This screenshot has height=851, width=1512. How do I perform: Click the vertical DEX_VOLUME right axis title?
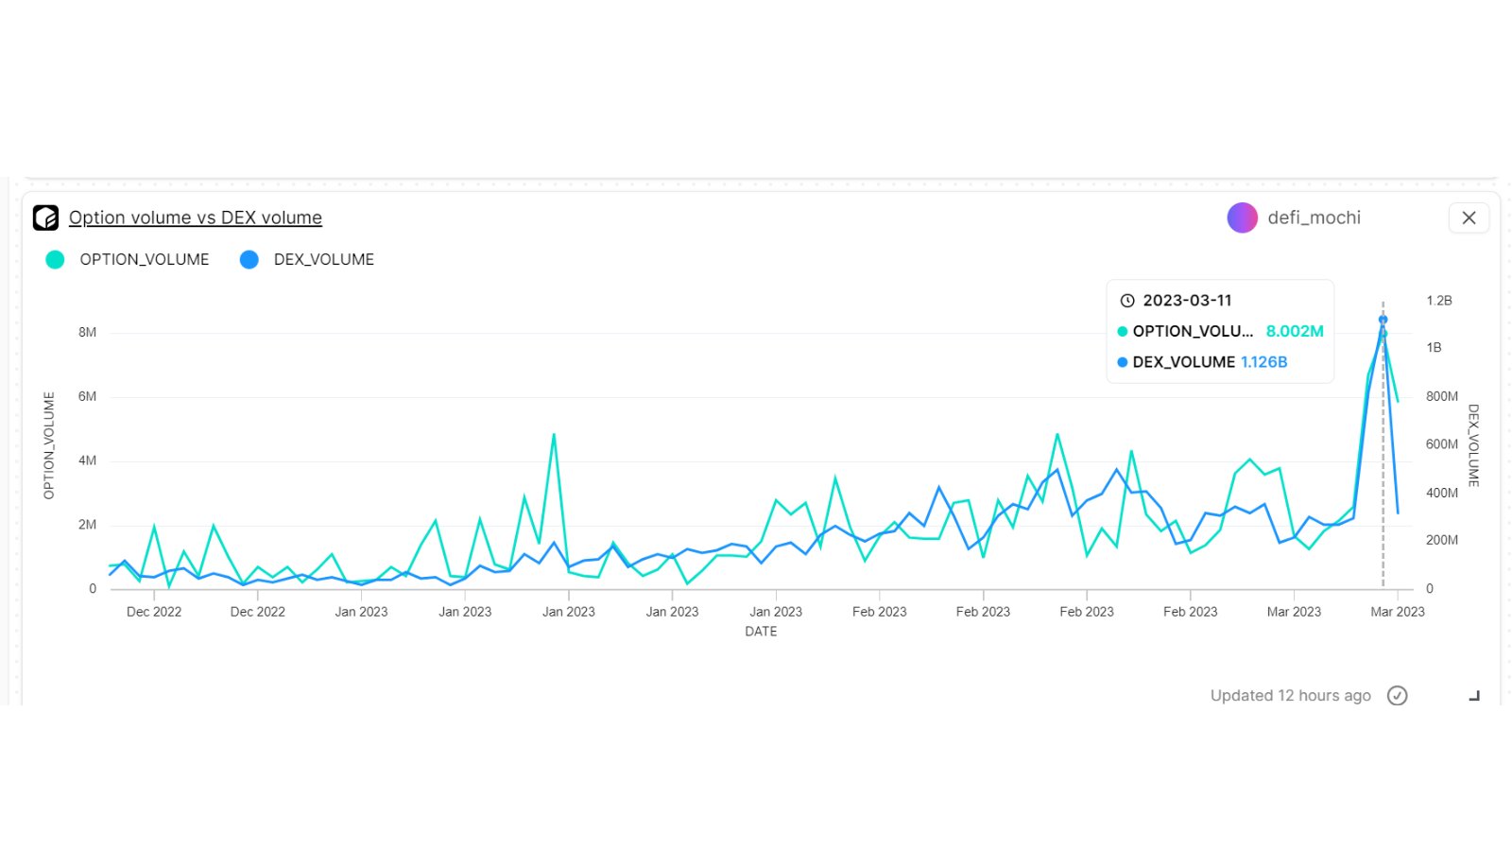[1473, 445]
